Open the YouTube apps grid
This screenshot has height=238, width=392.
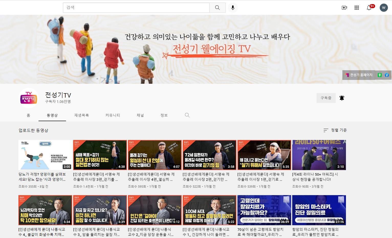click(x=357, y=8)
